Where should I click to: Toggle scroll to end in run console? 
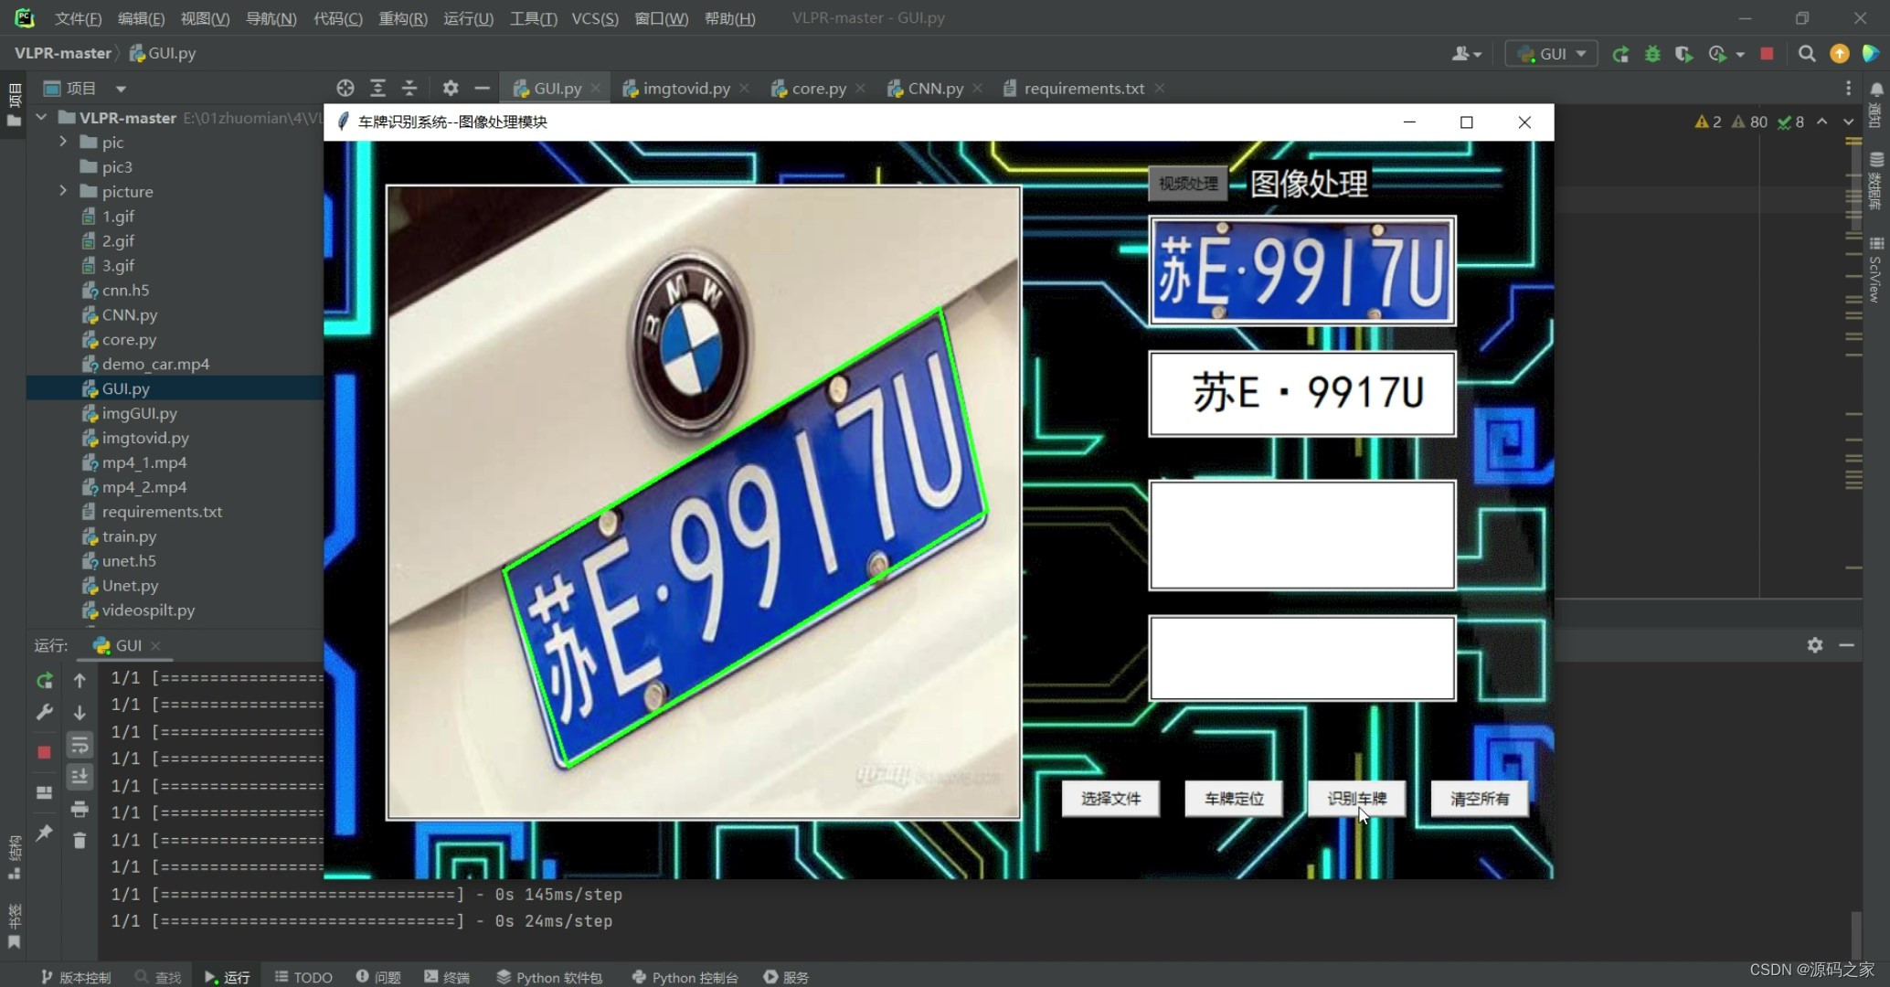[x=80, y=777]
